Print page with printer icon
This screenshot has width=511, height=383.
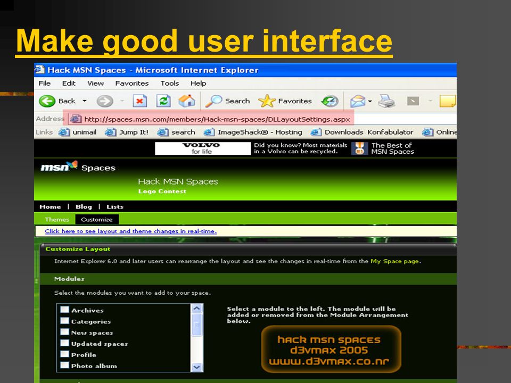(x=386, y=101)
